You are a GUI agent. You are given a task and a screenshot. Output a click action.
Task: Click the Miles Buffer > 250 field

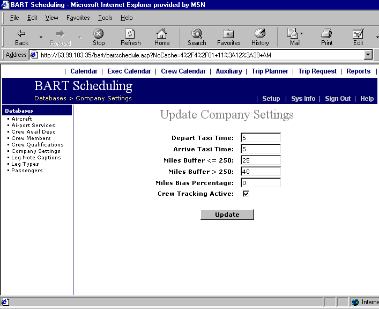(261, 171)
